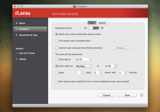Click the Status shield icon in sidebar
This screenshot has width=160, height=112.
click(16, 23)
